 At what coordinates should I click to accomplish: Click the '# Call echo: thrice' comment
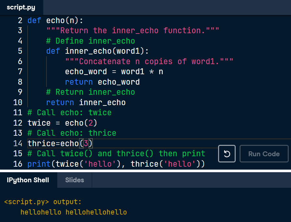(72, 133)
